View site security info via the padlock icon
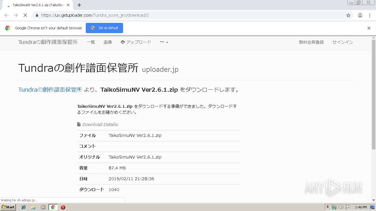Image resolution: width=376 pixels, height=211 pixels. tap(37, 15)
